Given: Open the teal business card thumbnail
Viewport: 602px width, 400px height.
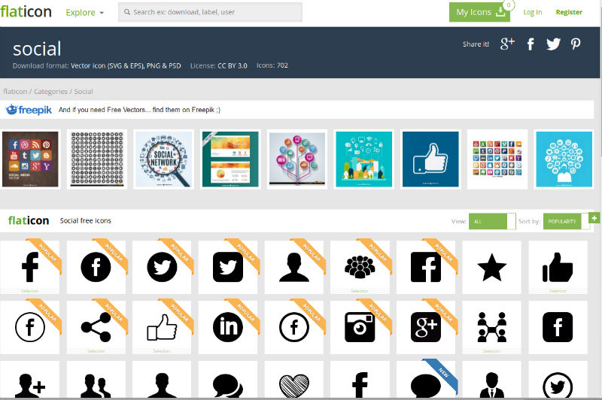Looking at the screenshot, I should (x=230, y=159).
